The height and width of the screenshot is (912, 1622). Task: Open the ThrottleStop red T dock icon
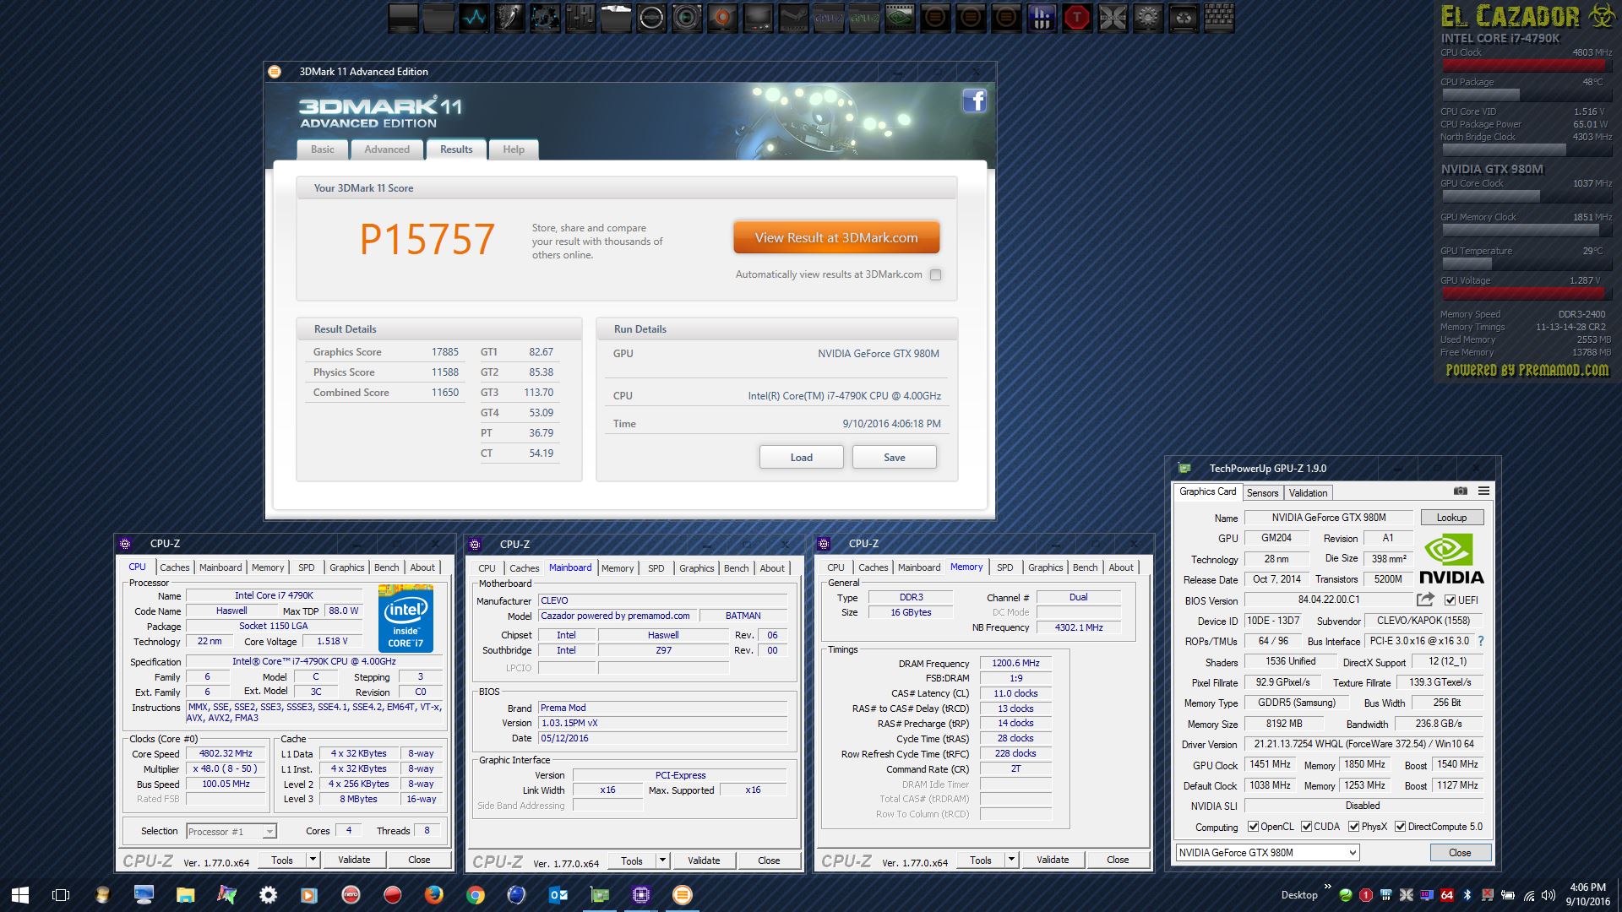click(1077, 18)
